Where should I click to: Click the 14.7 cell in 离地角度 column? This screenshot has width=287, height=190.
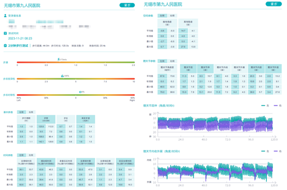[183, 31]
